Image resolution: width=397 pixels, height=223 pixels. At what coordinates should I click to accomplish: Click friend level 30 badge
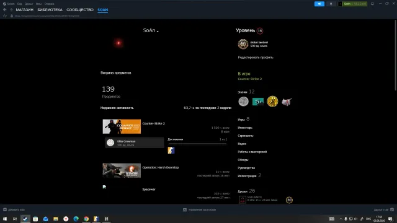pos(289,200)
